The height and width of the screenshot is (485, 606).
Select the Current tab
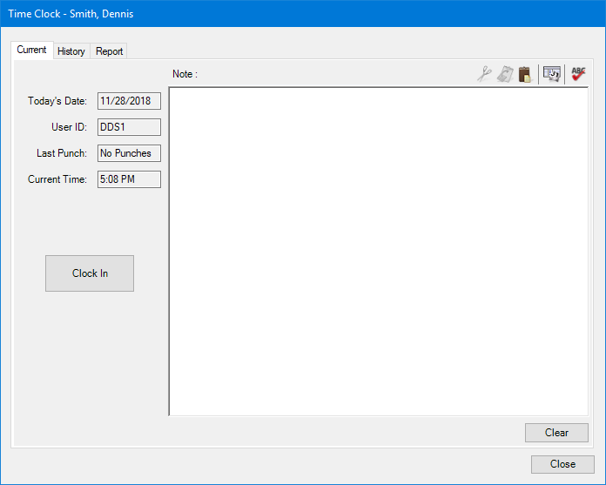click(x=32, y=51)
